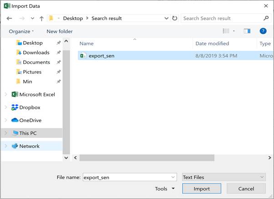
Task: Toggle the preview pane icon
Action: tap(247, 31)
